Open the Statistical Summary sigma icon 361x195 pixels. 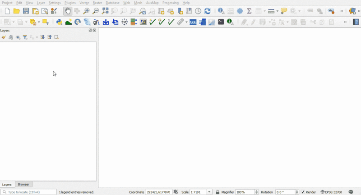249,11
